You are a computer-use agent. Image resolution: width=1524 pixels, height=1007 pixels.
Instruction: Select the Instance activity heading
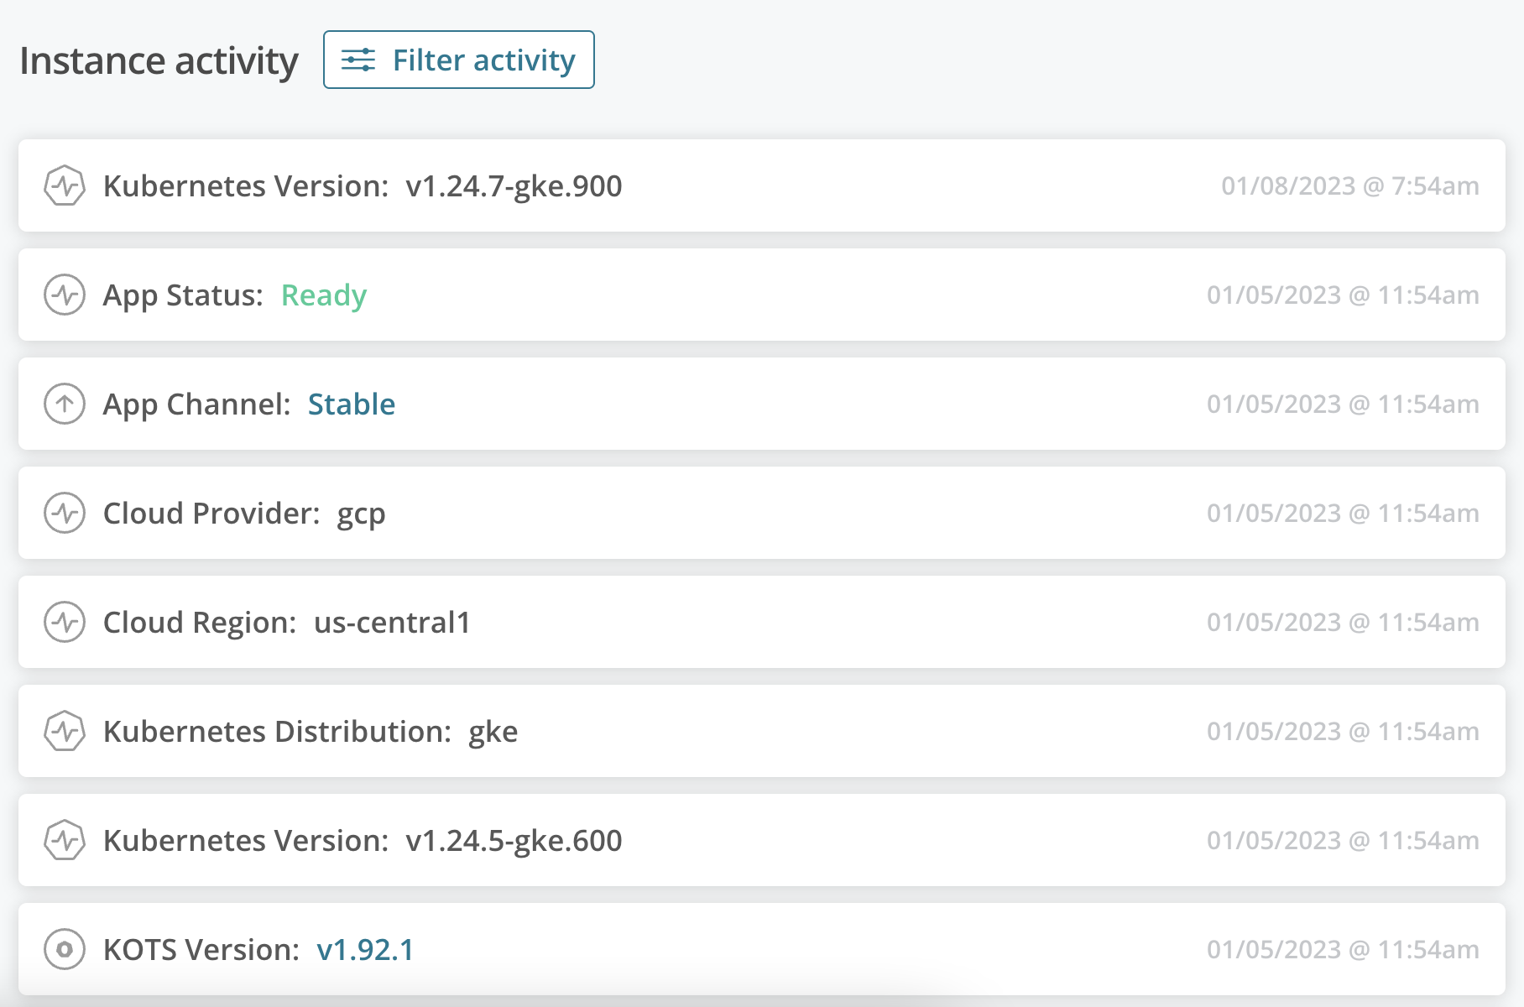[159, 60]
